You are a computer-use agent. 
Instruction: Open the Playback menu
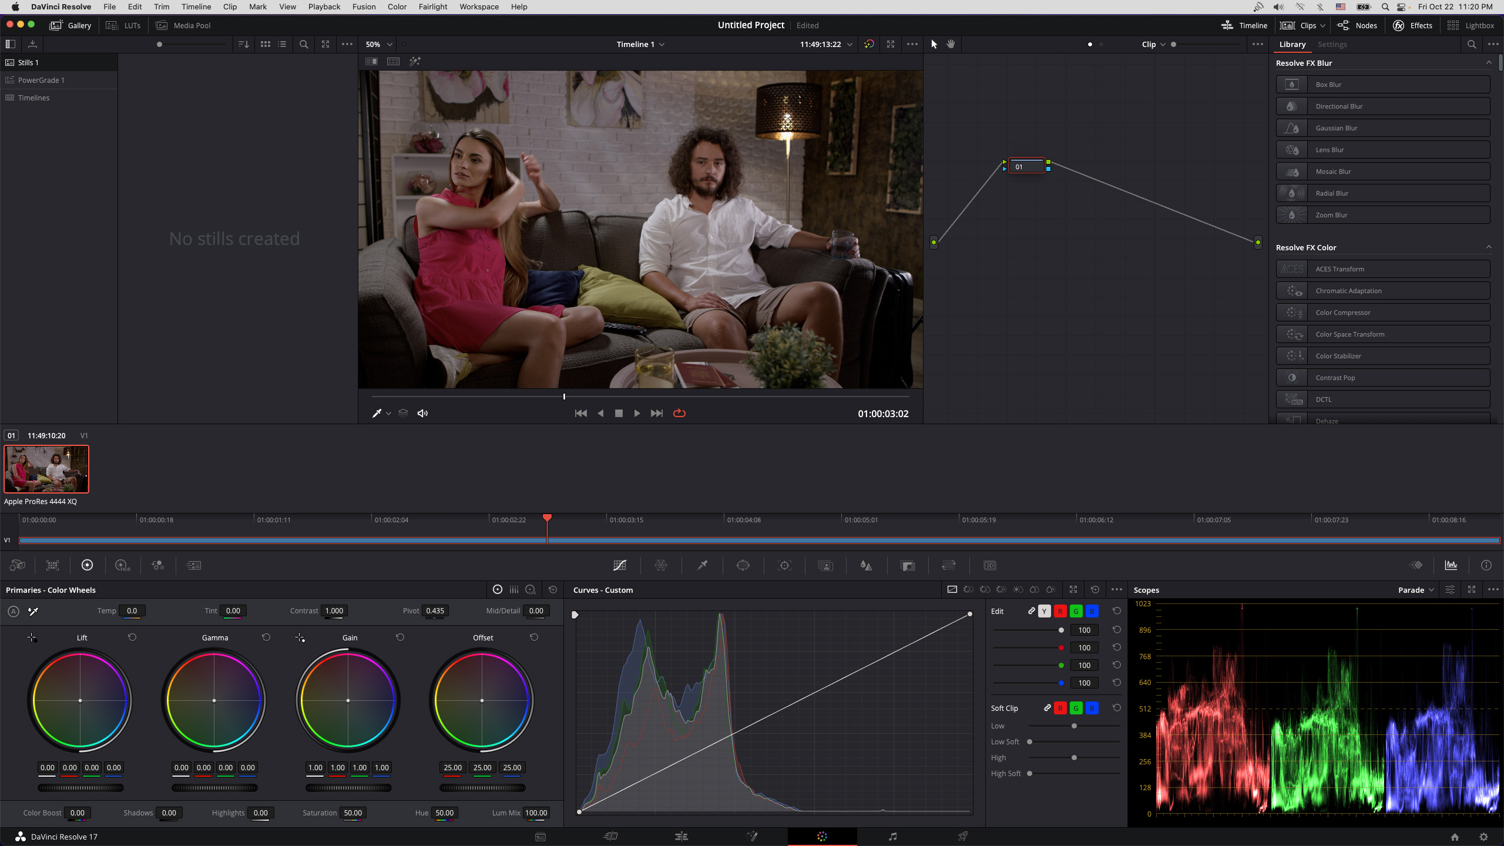(324, 6)
